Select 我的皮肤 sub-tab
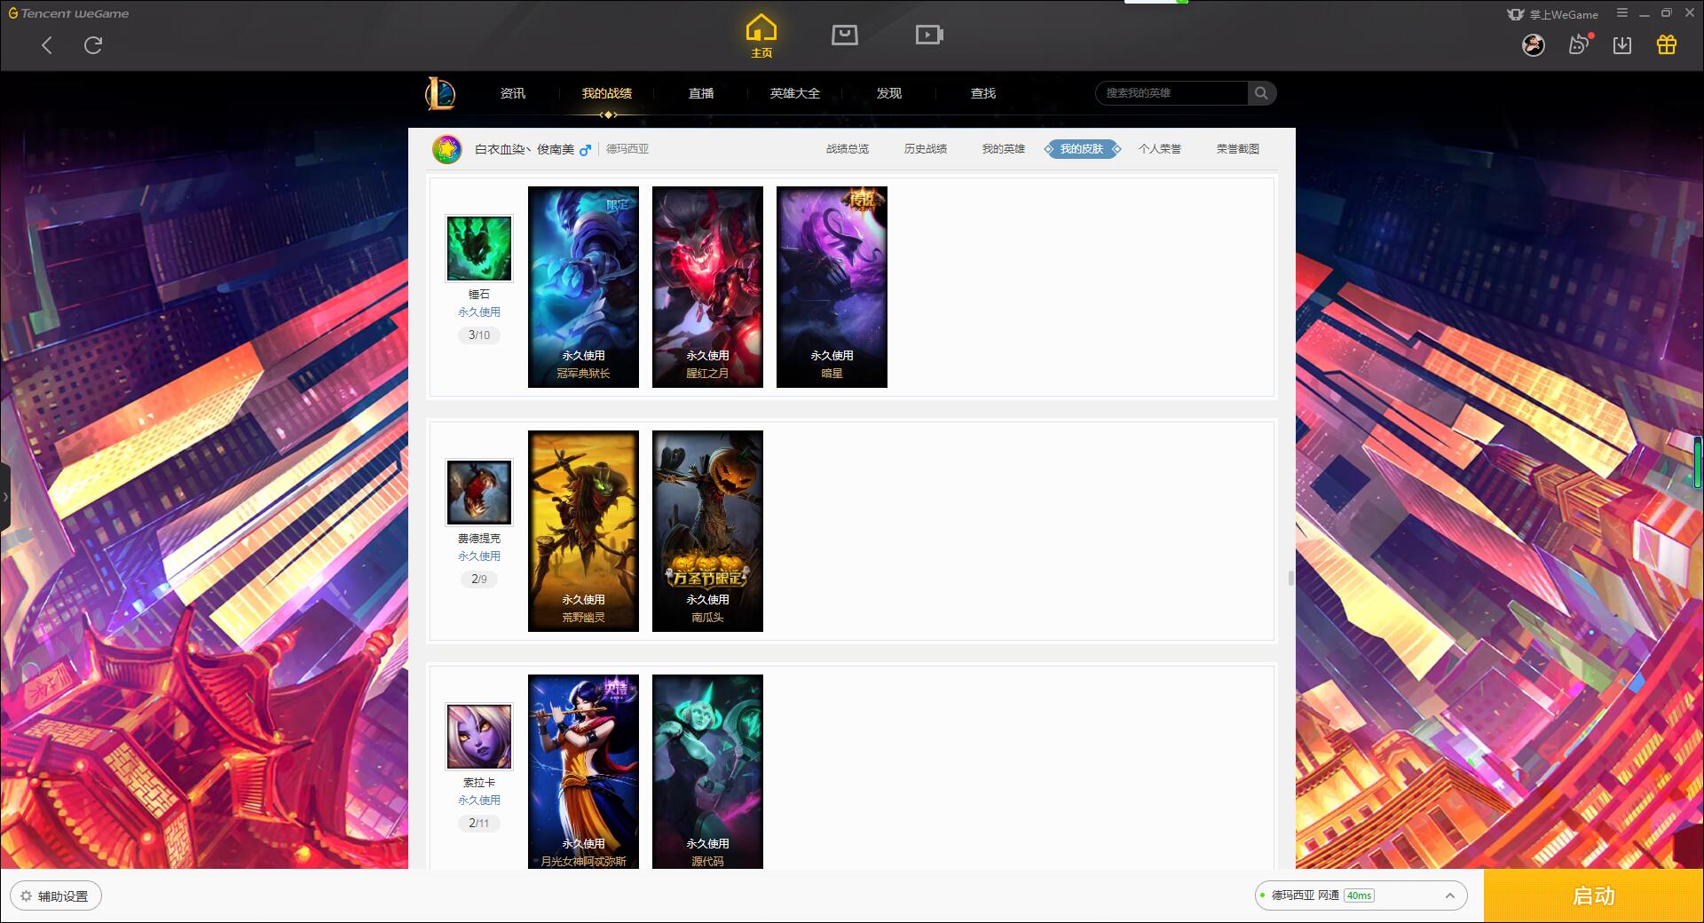 1082,149
